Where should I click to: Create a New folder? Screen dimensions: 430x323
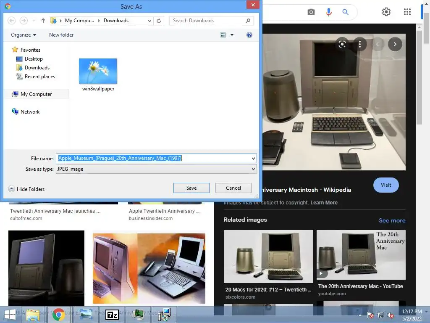tap(61, 35)
